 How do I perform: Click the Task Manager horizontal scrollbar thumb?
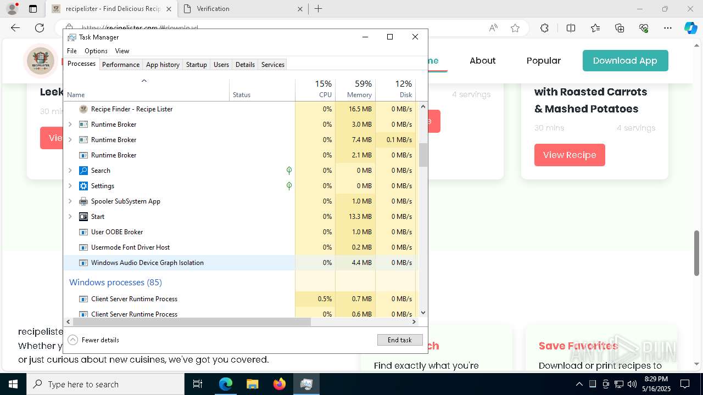(191, 322)
